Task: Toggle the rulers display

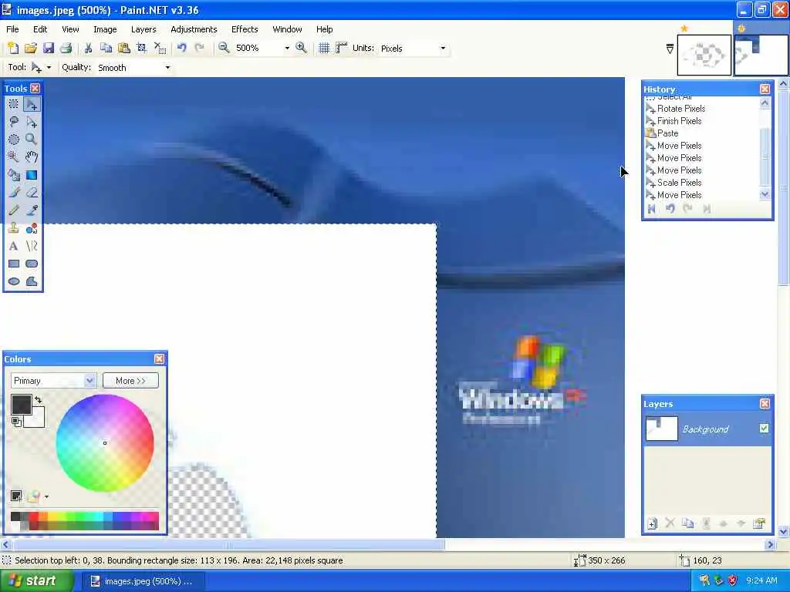Action: tap(342, 48)
